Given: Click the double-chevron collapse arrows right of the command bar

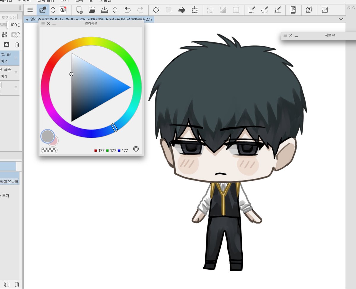Looking at the screenshot, I should (x=351, y=8).
